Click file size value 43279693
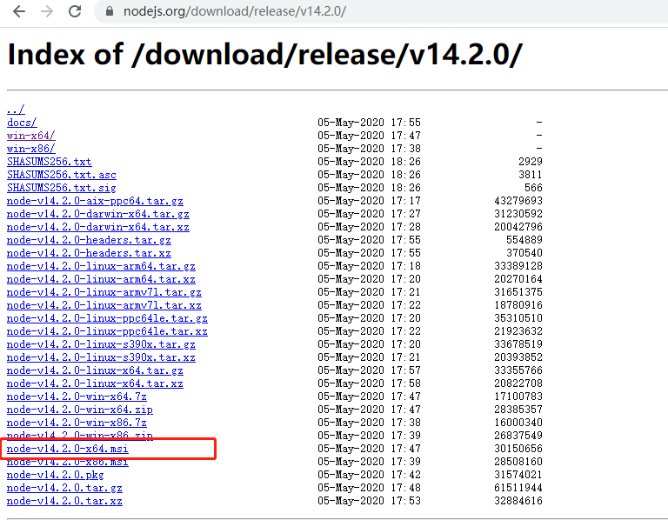The width and height of the screenshot is (668, 520). click(518, 201)
